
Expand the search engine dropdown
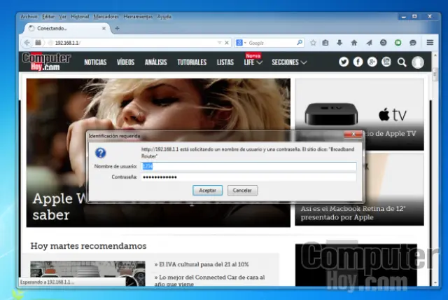(x=243, y=43)
